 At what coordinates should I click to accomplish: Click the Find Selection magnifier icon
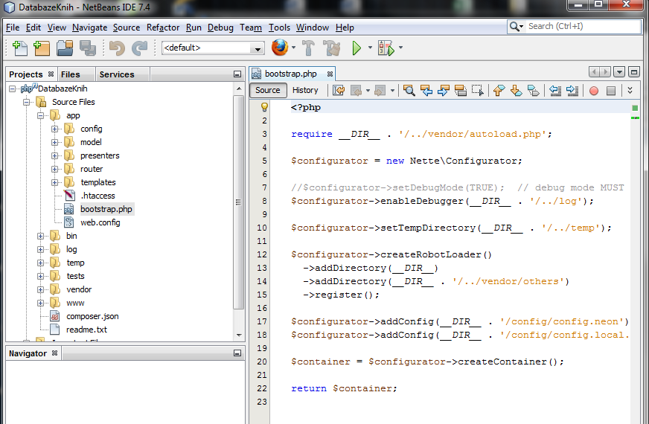click(409, 90)
